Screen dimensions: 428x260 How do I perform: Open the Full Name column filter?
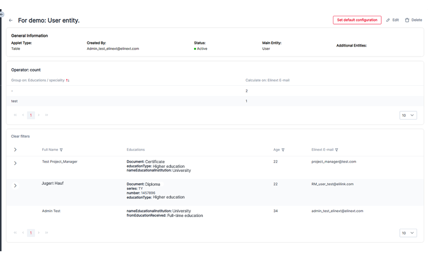(62, 150)
